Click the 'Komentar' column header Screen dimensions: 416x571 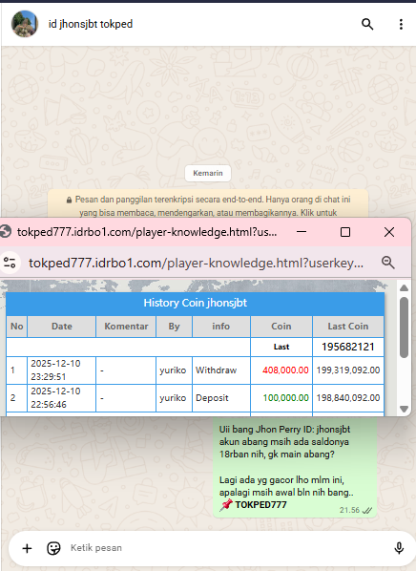pyautogui.click(x=126, y=327)
